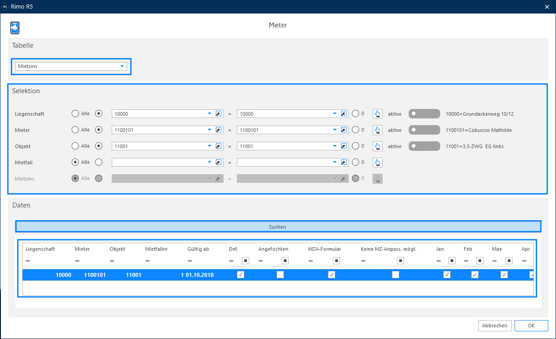Open lookup icon beside first Objekt field
The width and height of the screenshot is (556, 339).
[219, 146]
